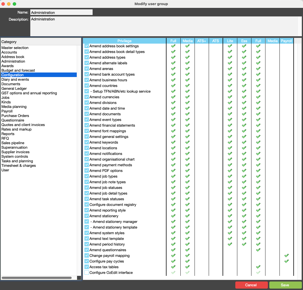The height and width of the screenshot is (290, 303).
Task: Click first Full tick for Amend job types
Action: [x=173, y=176]
